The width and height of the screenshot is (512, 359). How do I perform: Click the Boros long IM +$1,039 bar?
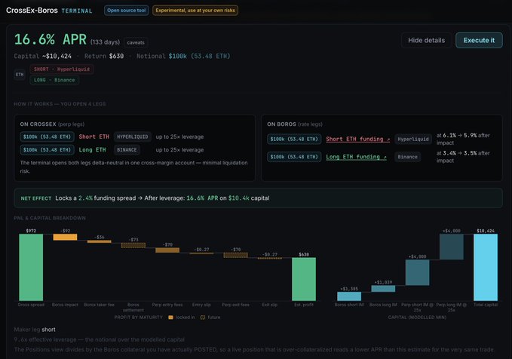[383, 289]
